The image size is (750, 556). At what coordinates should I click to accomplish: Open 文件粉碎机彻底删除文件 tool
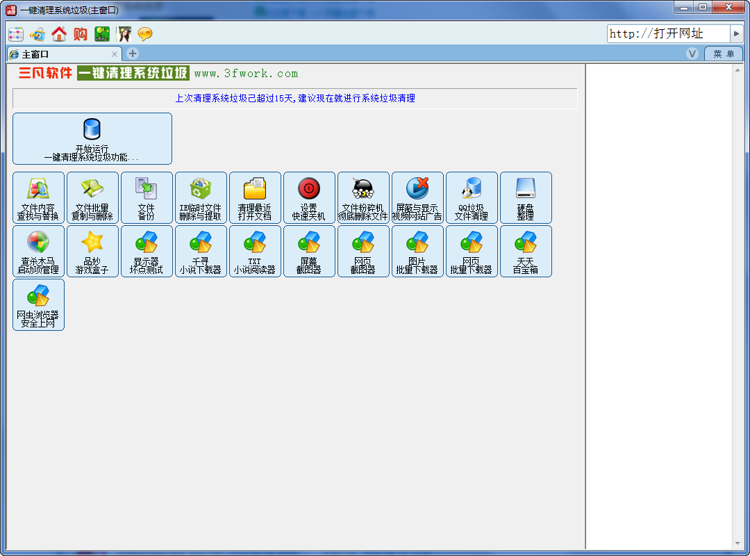point(363,198)
